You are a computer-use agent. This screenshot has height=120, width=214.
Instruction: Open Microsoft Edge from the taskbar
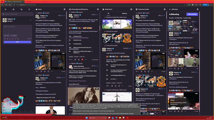click(117, 118)
